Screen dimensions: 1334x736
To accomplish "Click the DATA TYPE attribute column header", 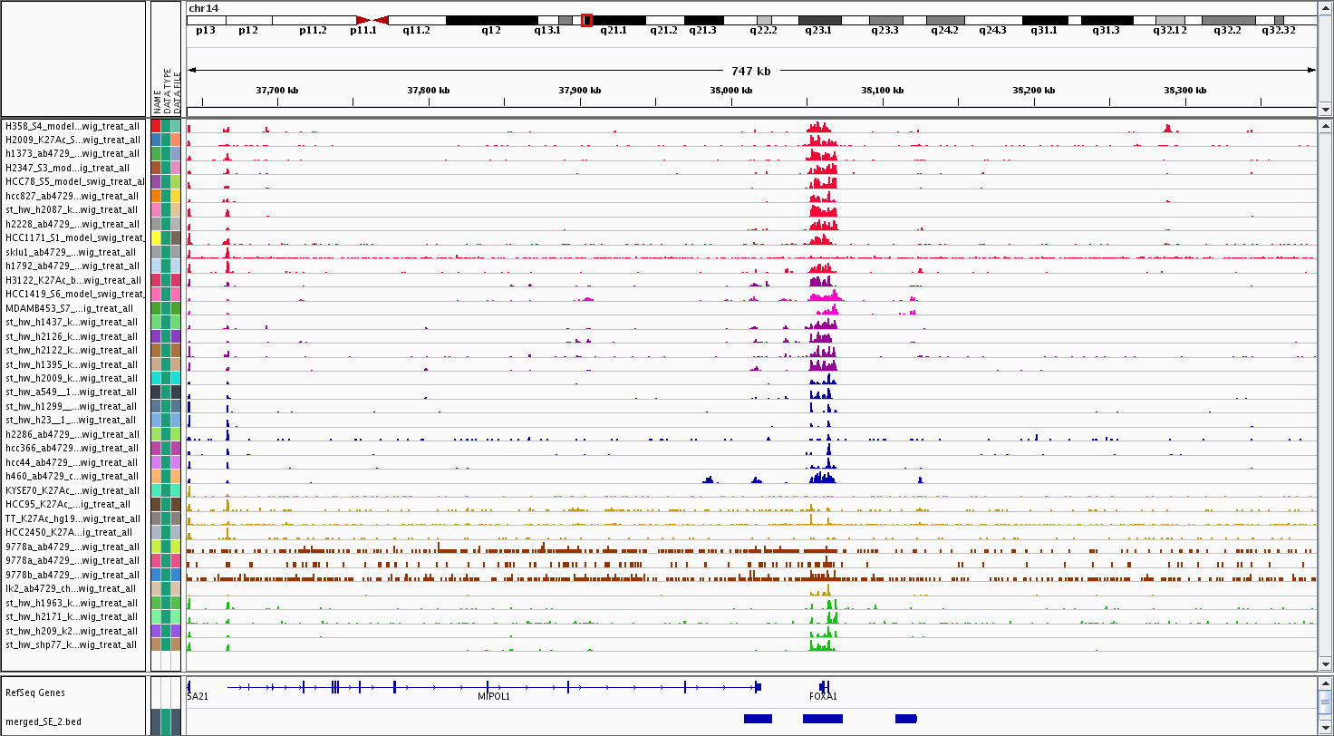I will tap(167, 91).
